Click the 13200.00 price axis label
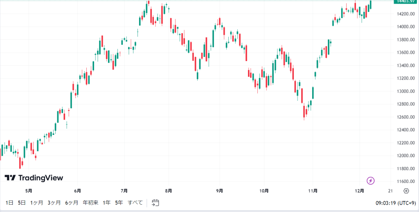Image resolution: width=419 pixels, height=212 pixels. (x=405, y=78)
